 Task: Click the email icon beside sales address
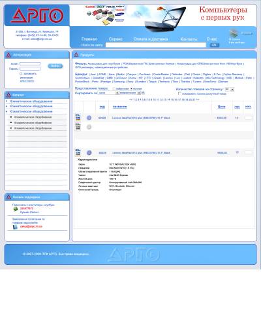pos(15,227)
